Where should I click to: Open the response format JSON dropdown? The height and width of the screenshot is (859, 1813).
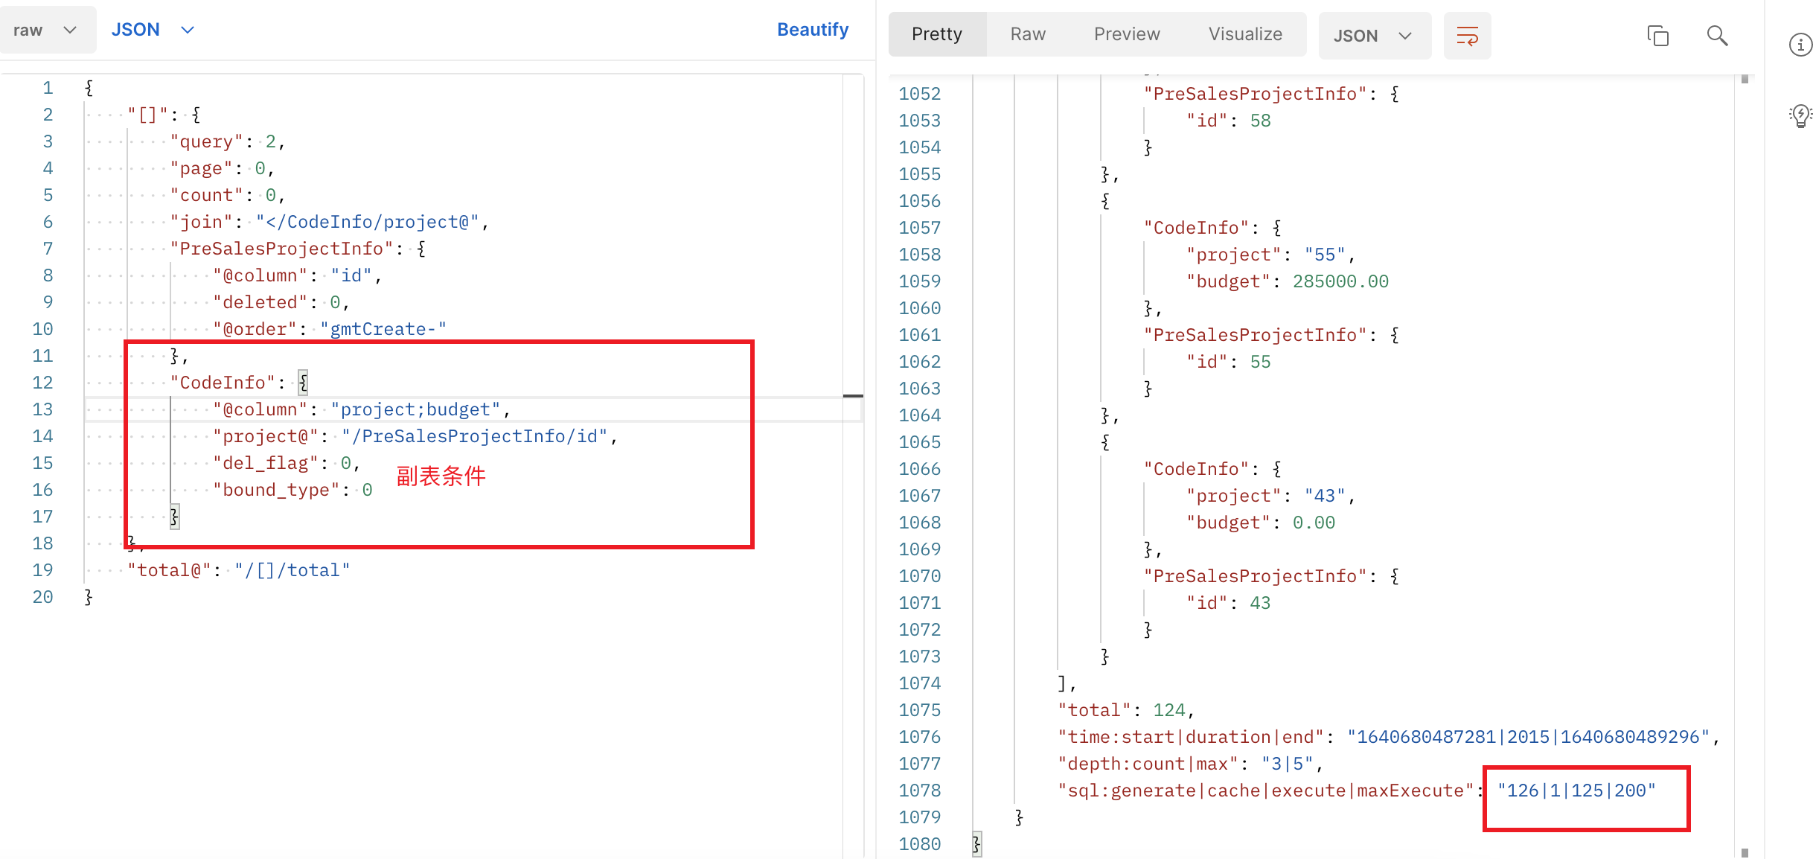pos(1373,36)
